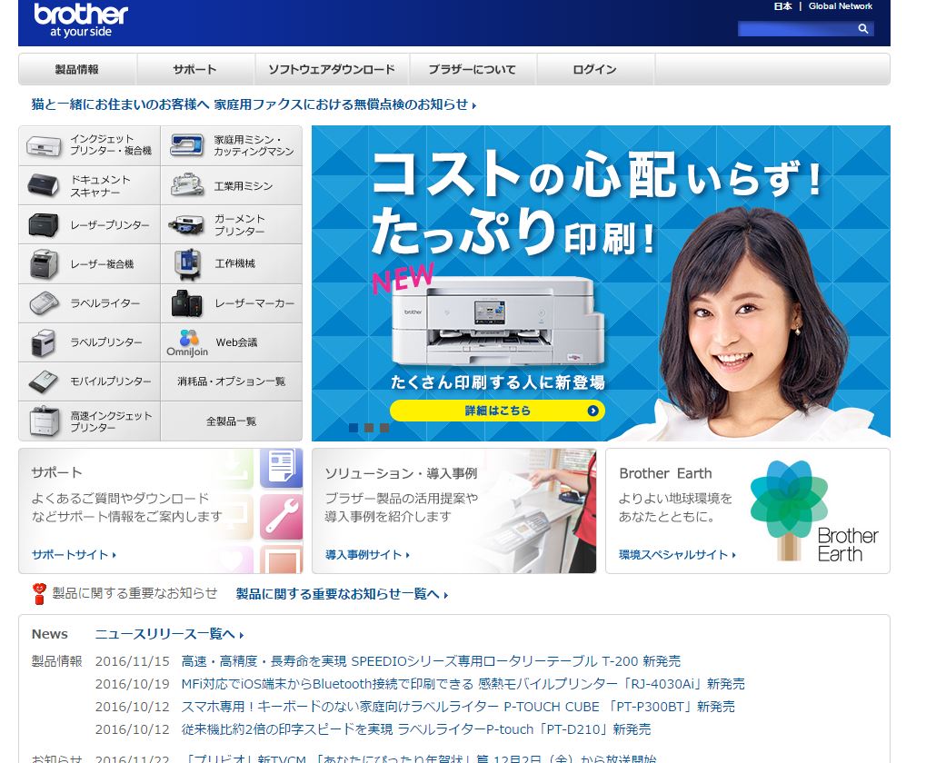The height and width of the screenshot is (763, 946).
Task: Open the ソフトウェアダウンロード menu tab
Action: coord(332,69)
